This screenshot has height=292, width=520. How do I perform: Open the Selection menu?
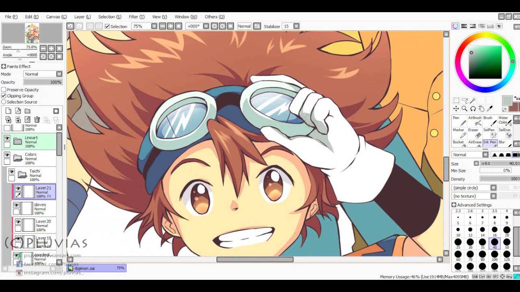(x=110, y=17)
